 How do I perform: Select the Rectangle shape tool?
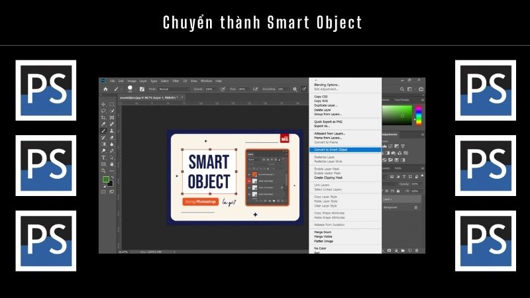(103, 164)
